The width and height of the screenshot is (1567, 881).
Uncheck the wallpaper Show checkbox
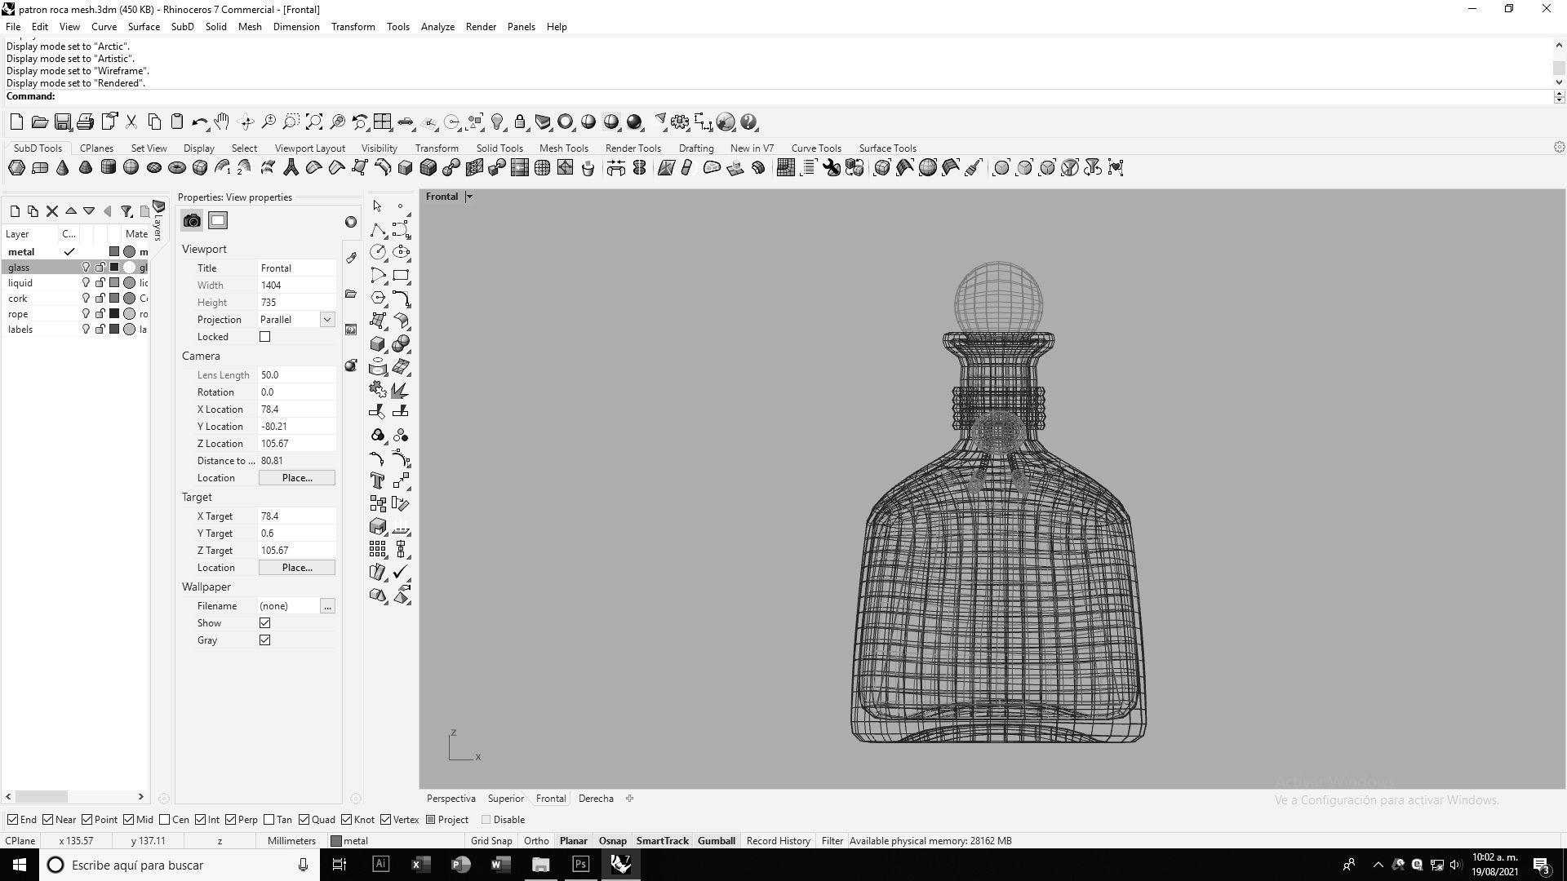[264, 623]
